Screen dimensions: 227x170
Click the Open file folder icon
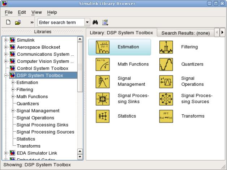pos(18,22)
